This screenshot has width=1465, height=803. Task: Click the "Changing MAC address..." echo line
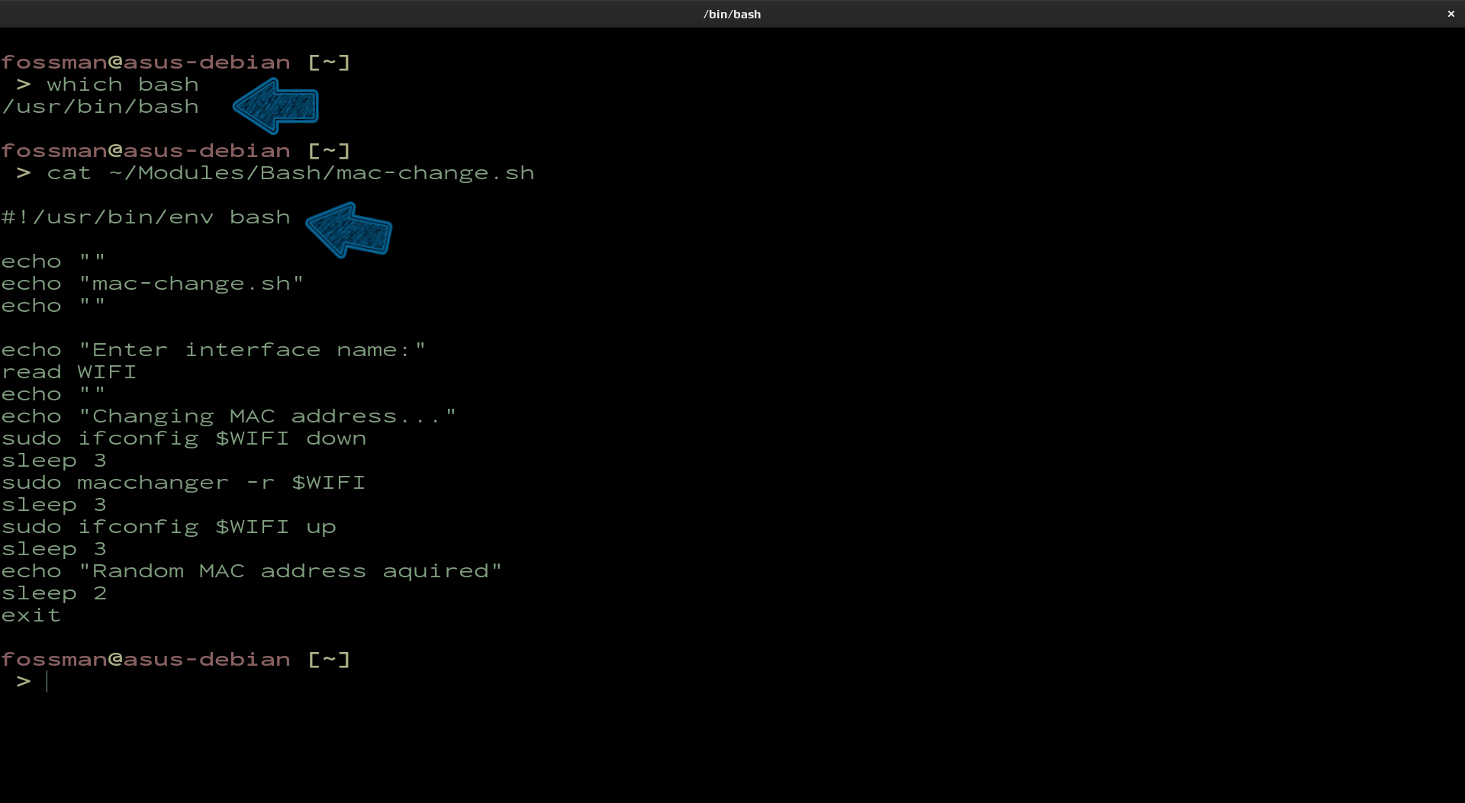pyautogui.click(x=229, y=416)
